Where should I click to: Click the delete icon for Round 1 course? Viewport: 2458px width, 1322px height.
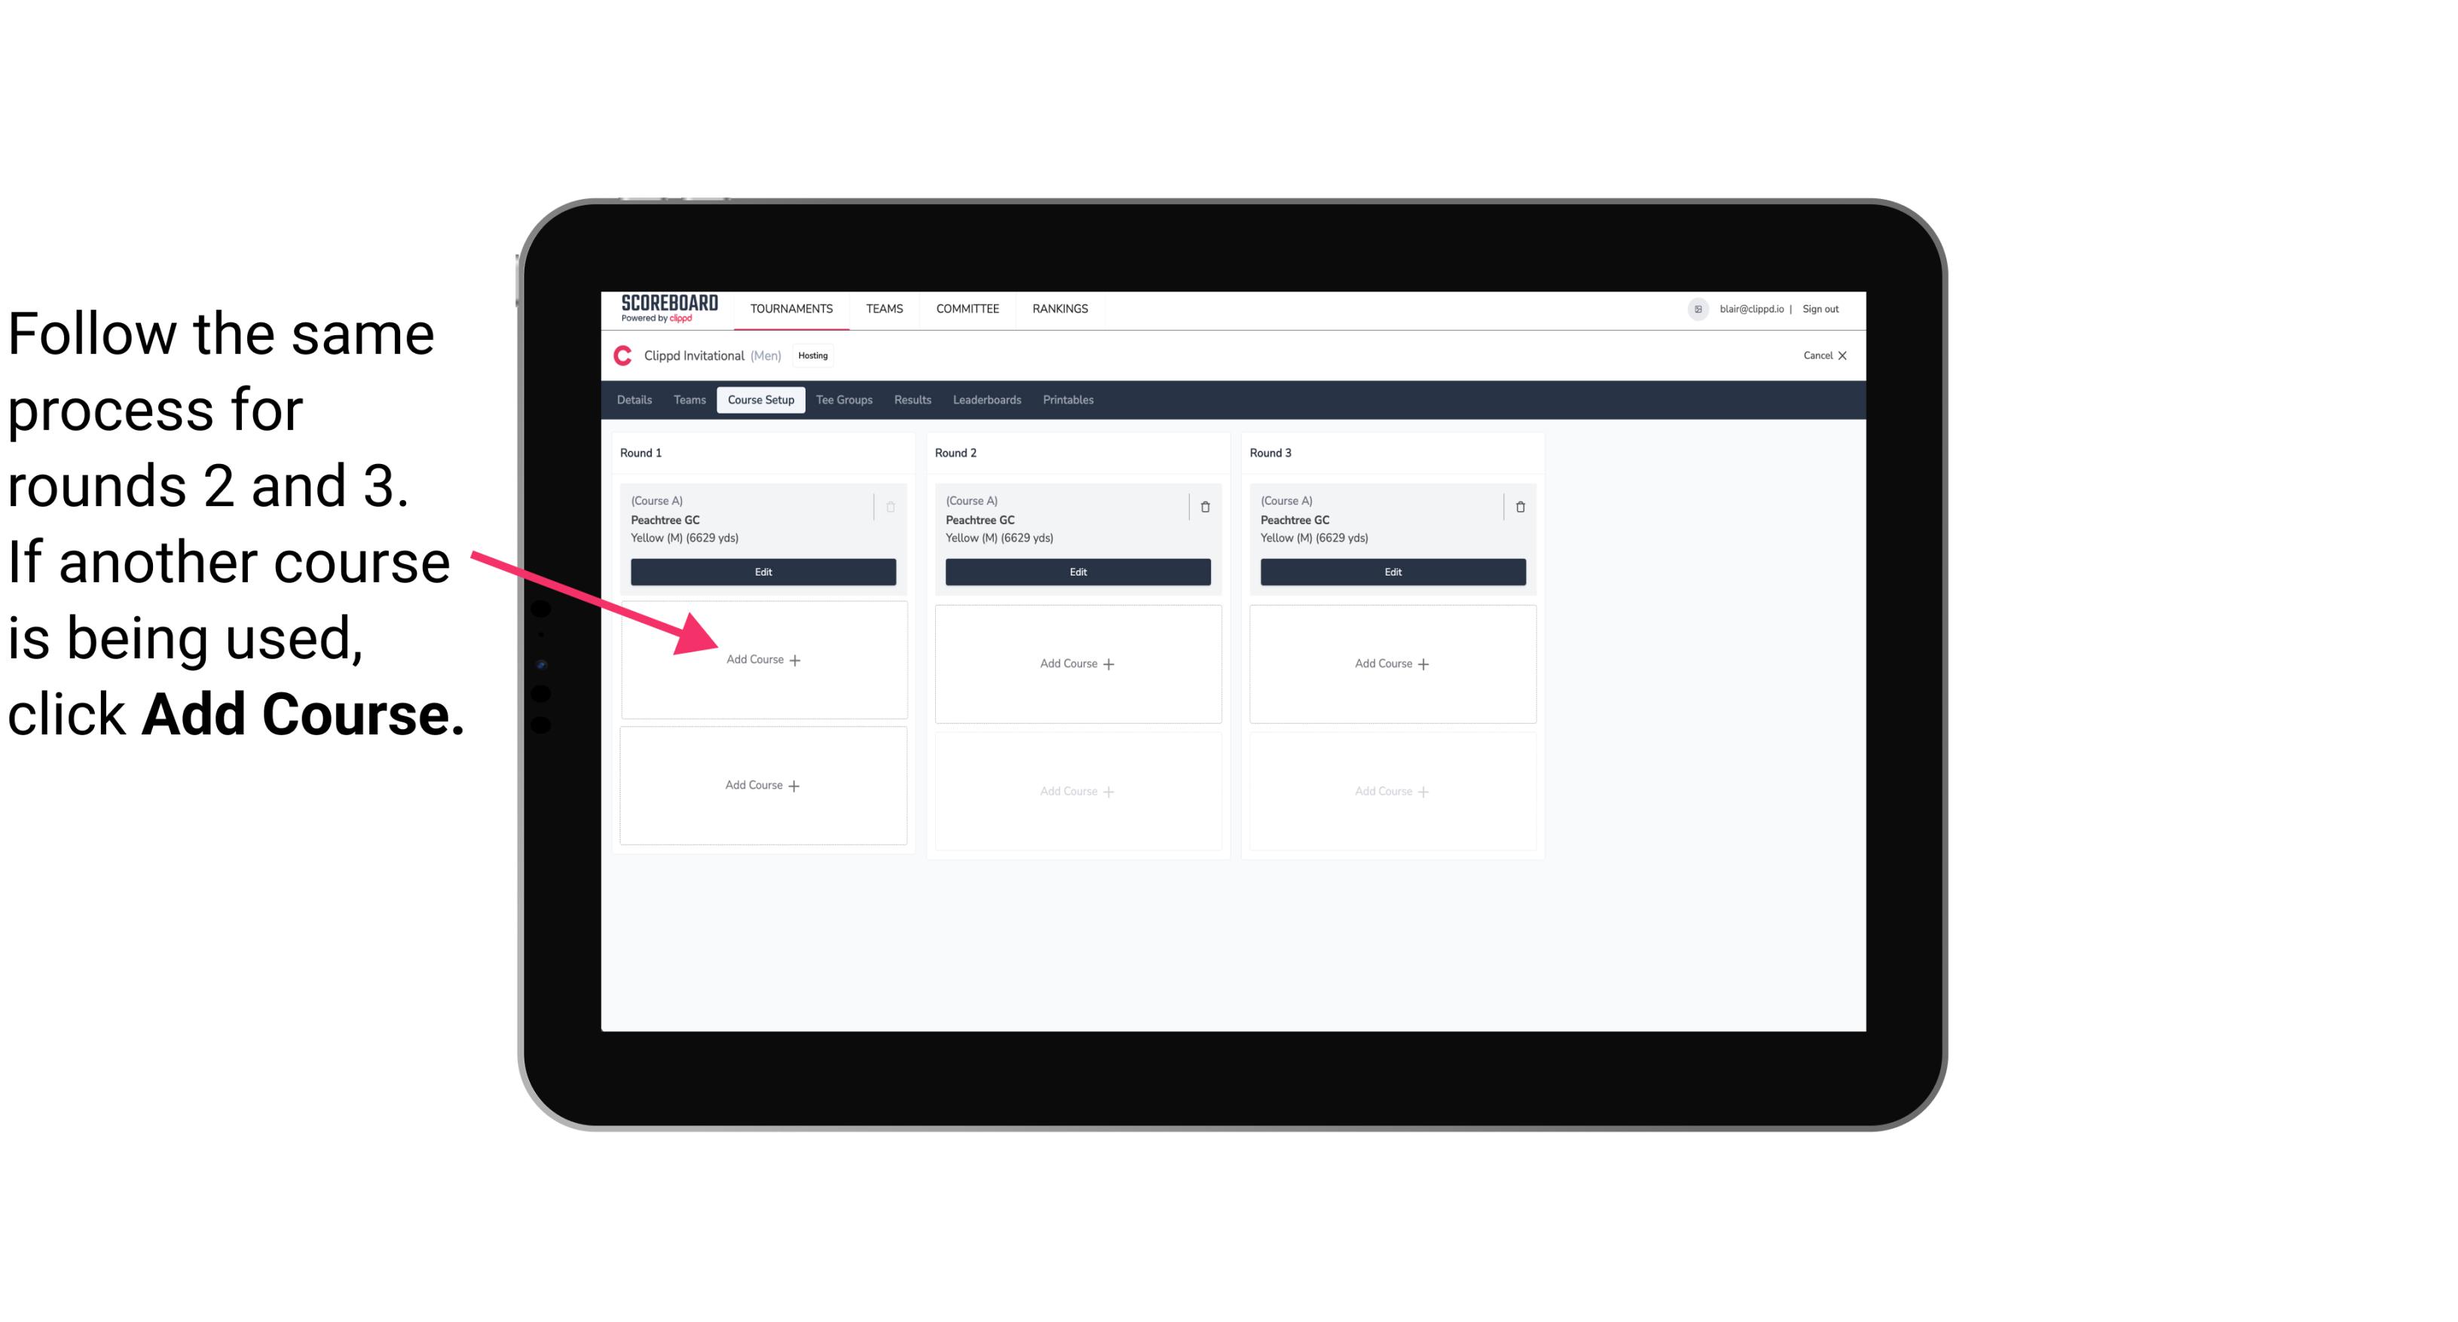click(x=892, y=505)
